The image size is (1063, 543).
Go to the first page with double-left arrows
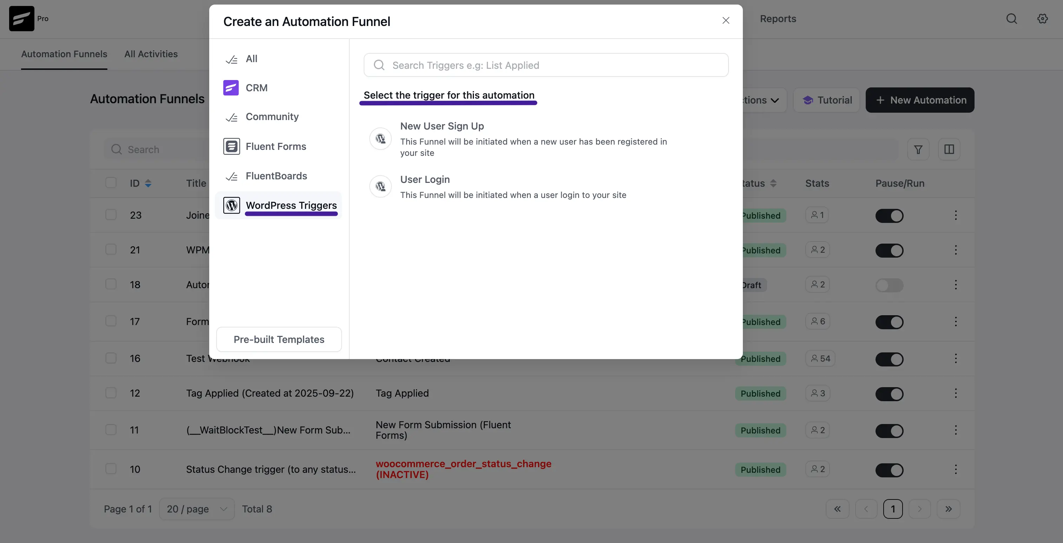click(x=837, y=509)
